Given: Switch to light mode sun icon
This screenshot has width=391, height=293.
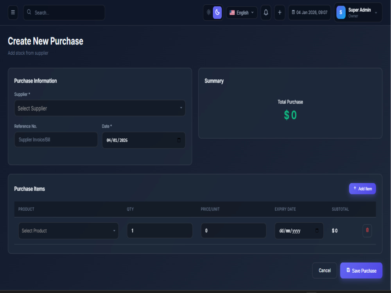Looking at the screenshot, I should pos(209,12).
